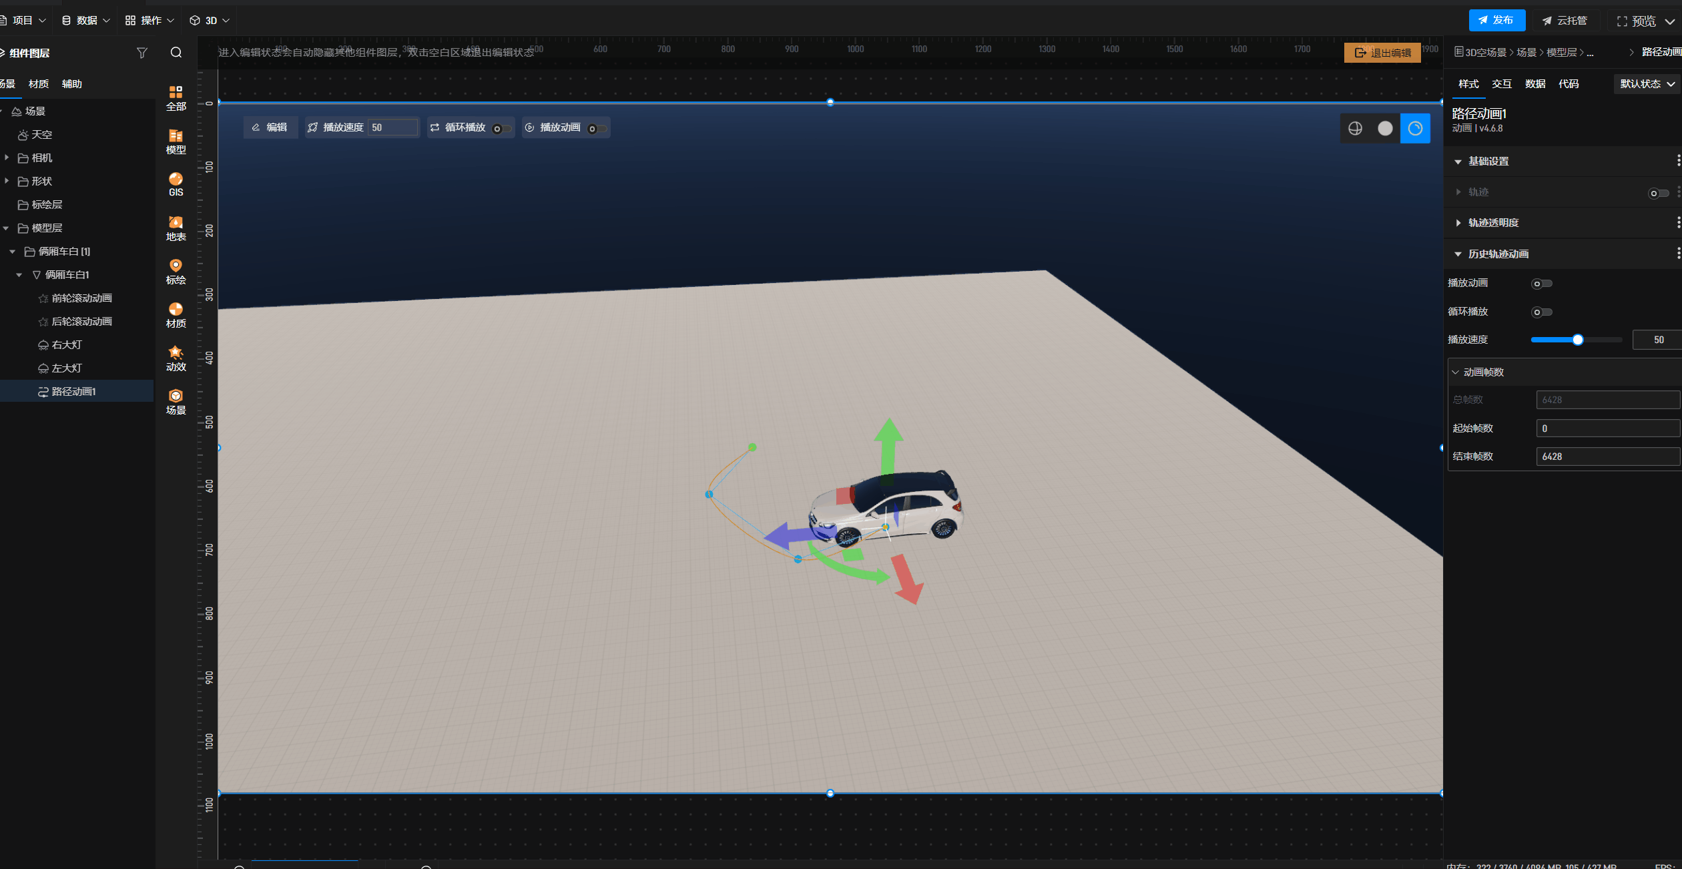This screenshot has width=1682, height=869.
Task: Click the 退出编辑 button
Action: click(1382, 53)
